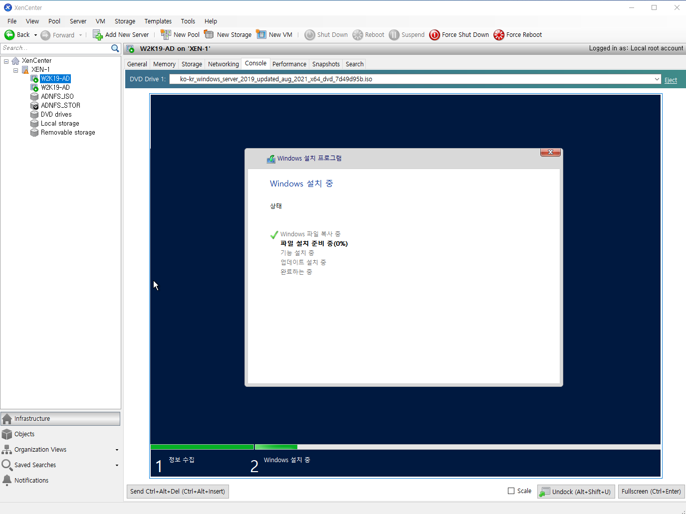This screenshot has width=686, height=514.
Task: Select Removable storage in the tree
Action: [68, 133]
